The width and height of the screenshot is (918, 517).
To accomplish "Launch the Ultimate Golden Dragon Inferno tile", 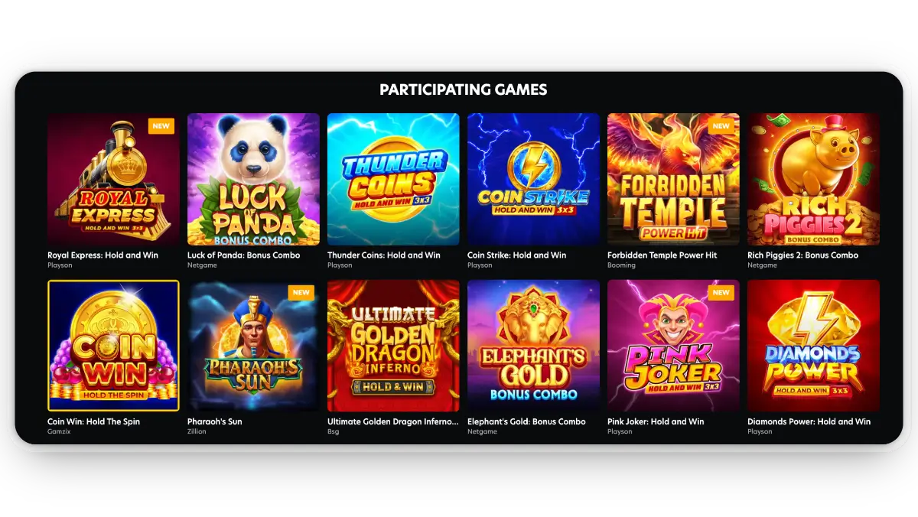I will (393, 346).
